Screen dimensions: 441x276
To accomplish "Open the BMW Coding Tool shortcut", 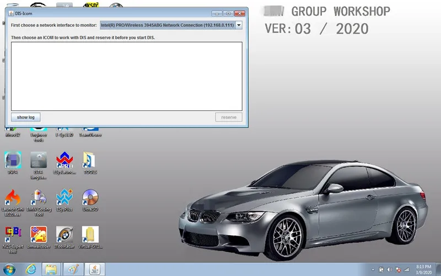I will pyautogui.click(x=39, y=203).
